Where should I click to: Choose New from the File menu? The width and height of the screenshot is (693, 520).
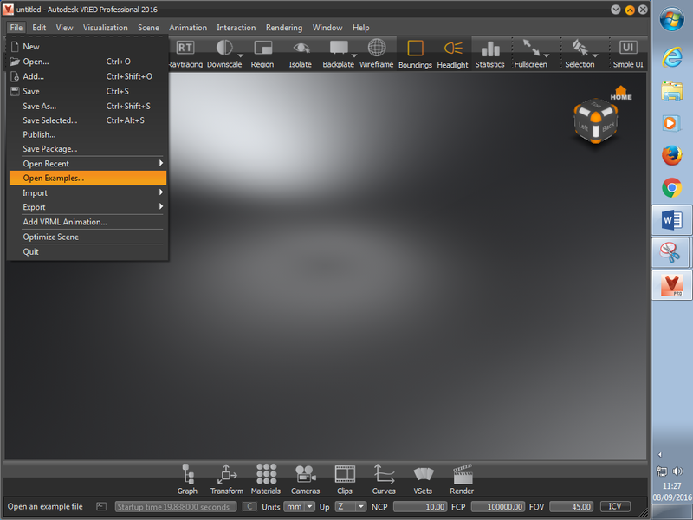click(x=87, y=47)
